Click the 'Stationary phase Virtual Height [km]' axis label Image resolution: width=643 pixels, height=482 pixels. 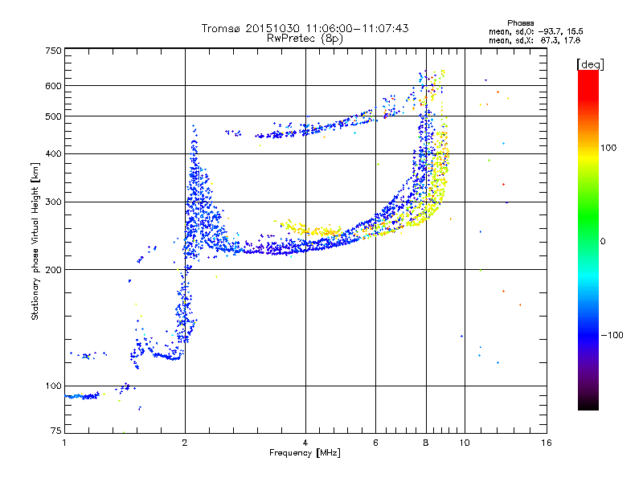35,241
